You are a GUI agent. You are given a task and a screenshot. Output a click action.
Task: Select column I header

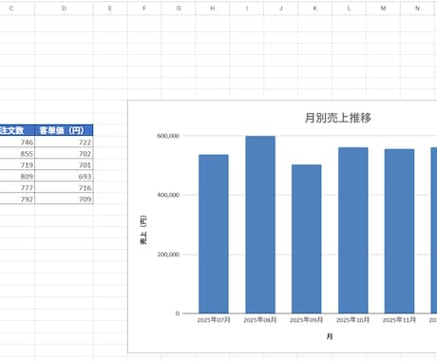click(247, 8)
